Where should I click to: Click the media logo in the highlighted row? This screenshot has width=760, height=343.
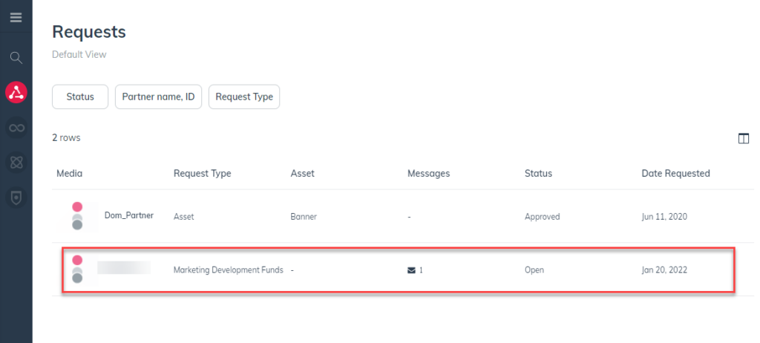(77, 269)
